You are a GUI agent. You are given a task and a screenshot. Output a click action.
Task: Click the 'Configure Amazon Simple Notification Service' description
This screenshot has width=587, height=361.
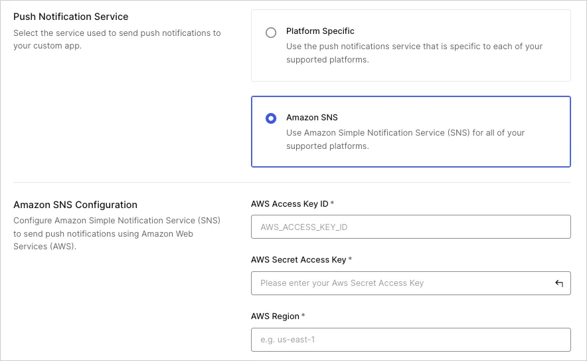coord(117,233)
